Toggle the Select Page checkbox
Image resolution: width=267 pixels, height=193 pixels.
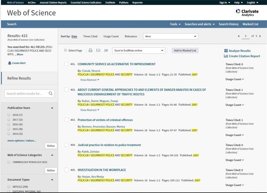[66, 50]
